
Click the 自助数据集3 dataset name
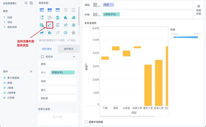10,3
